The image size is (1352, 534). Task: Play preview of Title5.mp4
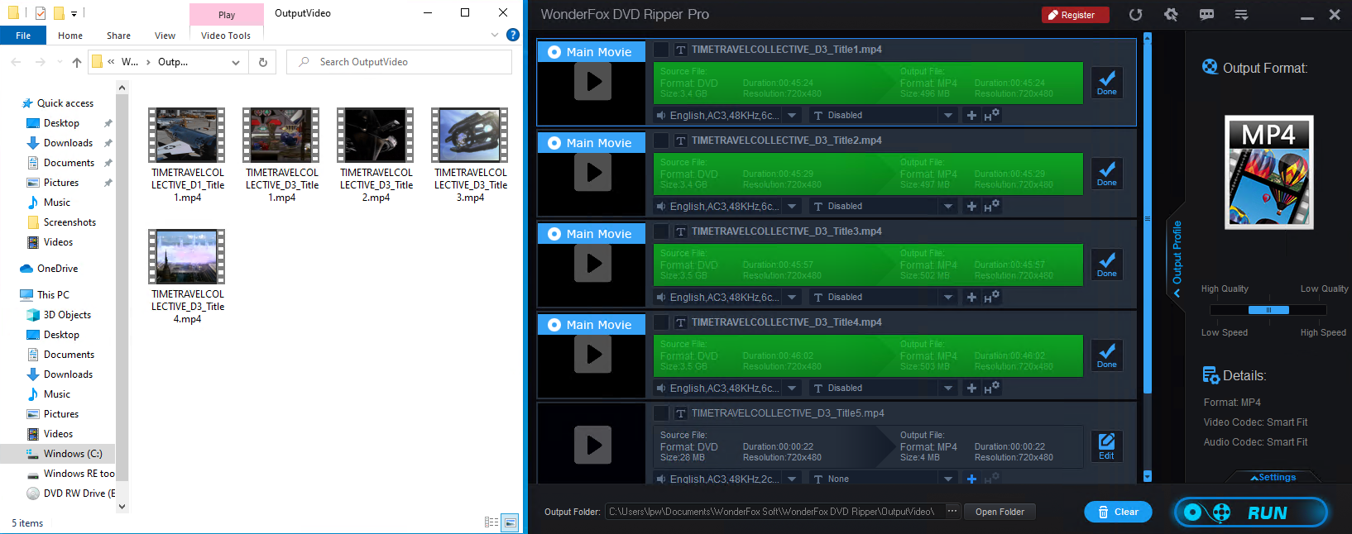pos(593,445)
